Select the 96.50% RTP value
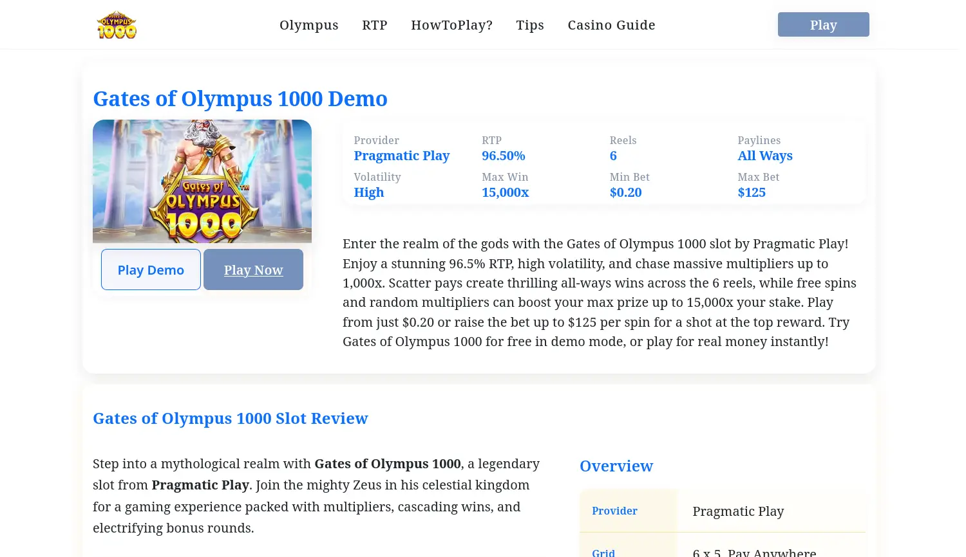Screen dimensions: 966x557 503,156
